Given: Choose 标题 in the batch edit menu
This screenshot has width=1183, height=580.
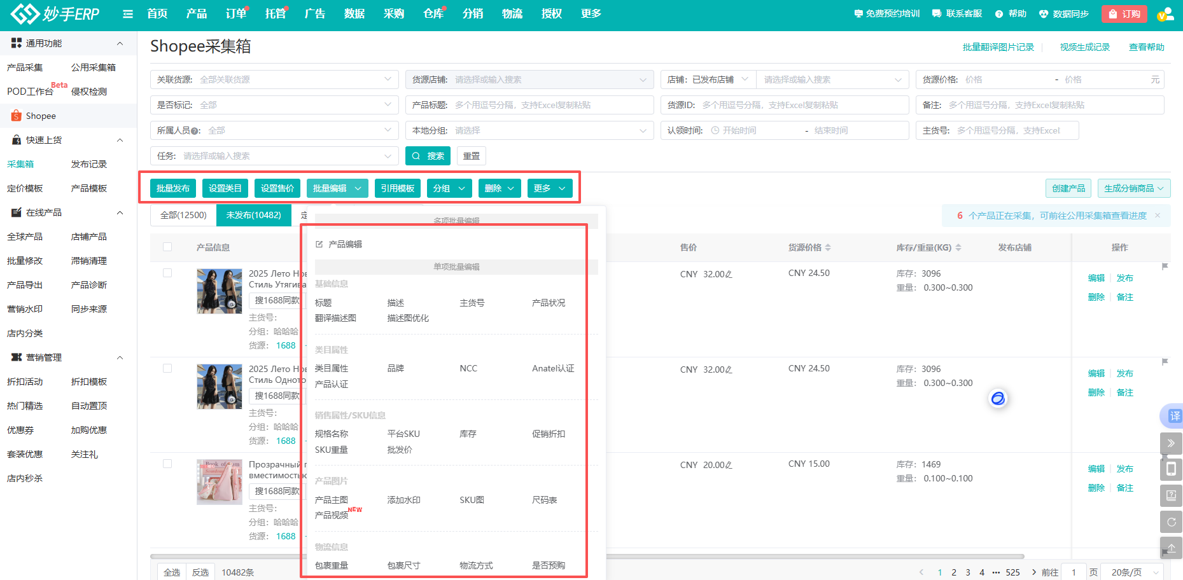Looking at the screenshot, I should [x=323, y=303].
